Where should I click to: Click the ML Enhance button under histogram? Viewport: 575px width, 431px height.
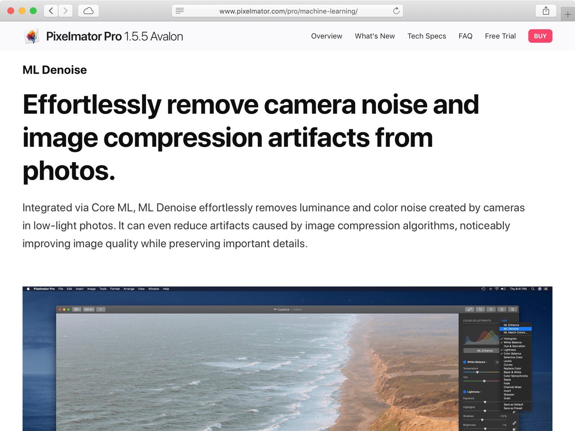482,351
